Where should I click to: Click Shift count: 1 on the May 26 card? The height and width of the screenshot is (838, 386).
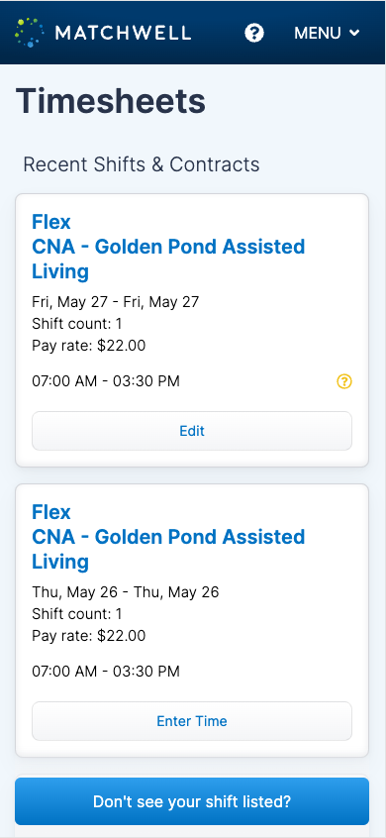pyautogui.click(x=77, y=614)
